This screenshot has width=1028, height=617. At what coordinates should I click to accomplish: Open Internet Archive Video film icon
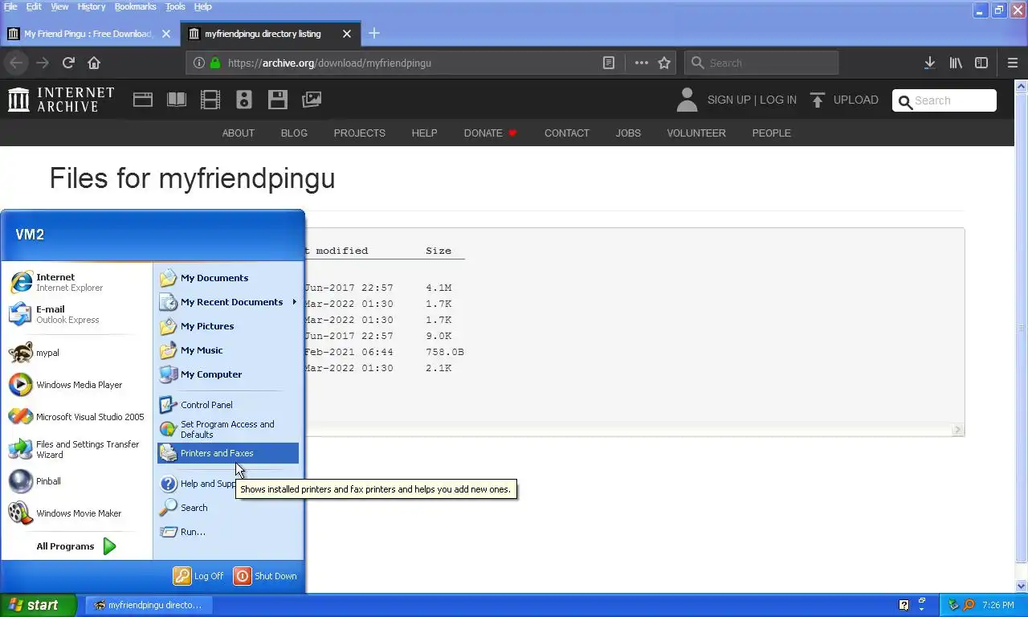click(210, 100)
